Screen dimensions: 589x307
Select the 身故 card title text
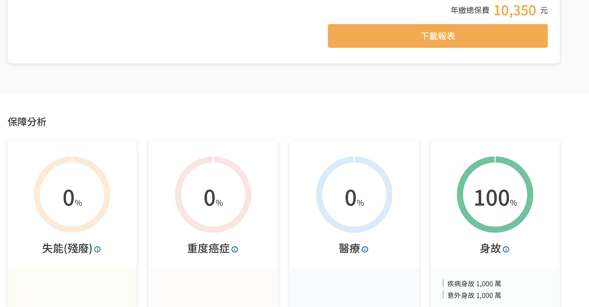pos(491,249)
